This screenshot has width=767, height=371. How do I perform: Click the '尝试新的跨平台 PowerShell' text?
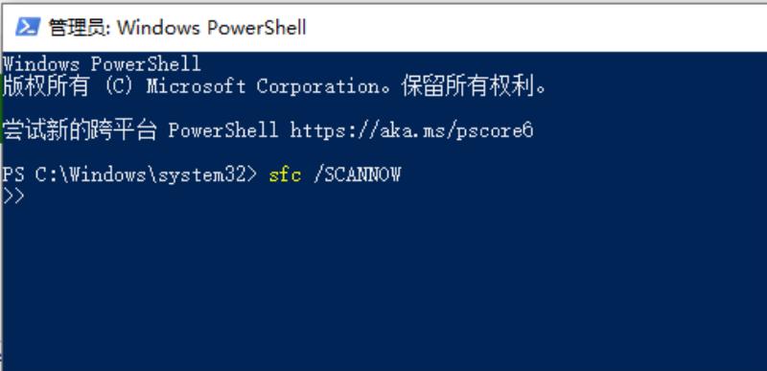[140, 130]
